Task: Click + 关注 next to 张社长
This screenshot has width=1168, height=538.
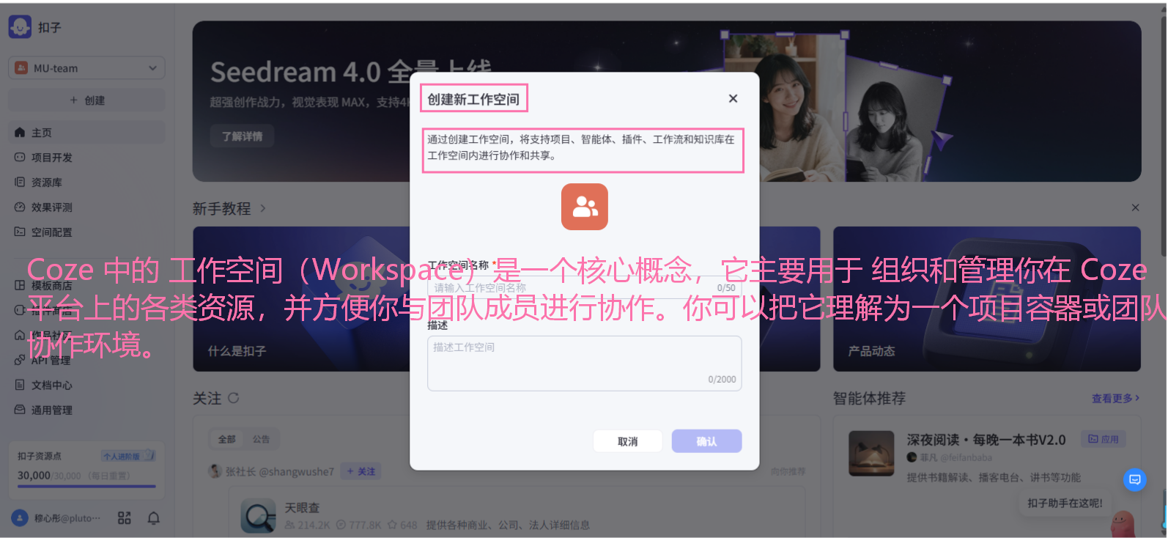Action: click(x=361, y=471)
